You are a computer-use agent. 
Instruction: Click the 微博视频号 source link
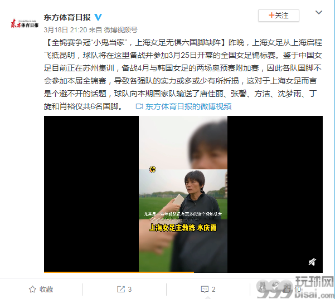point(120,30)
